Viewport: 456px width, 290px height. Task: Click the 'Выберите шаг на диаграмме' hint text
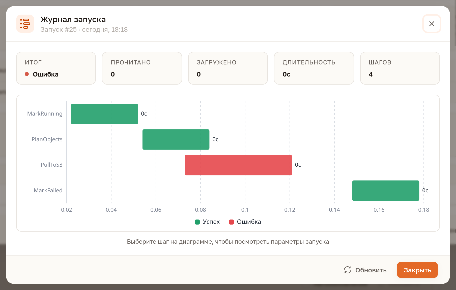coord(228,242)
